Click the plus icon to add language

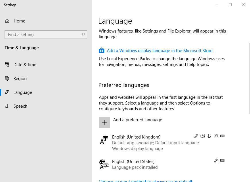(x=105, y=122)
